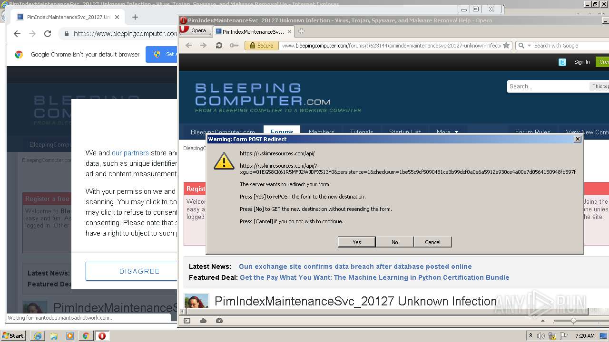Click the Opera Turbo gauge icon
The width and height of the screenshot is (609, 342).
[219, 321]
